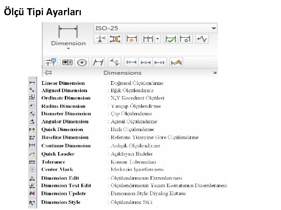Click the ribbon Dimension Update icon
Screen dimensions: 281x210
tap(185, 39)
